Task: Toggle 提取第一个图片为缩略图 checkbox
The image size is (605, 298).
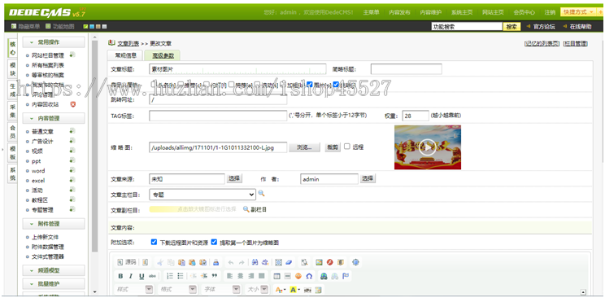Action: tap(214, 243)
